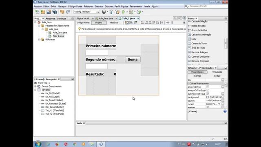
Task: Click the New Project toolbar icon
Action: (x=43, y=12)
